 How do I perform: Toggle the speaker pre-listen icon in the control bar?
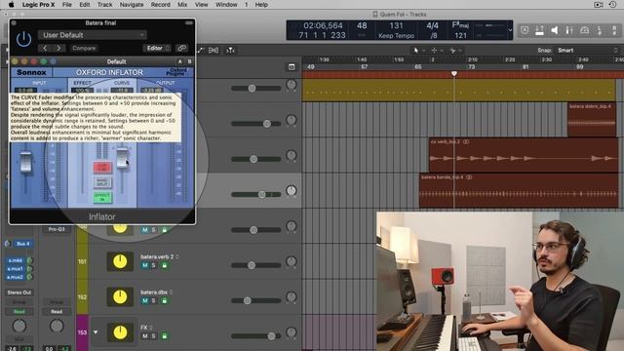(x=555, y=30)
